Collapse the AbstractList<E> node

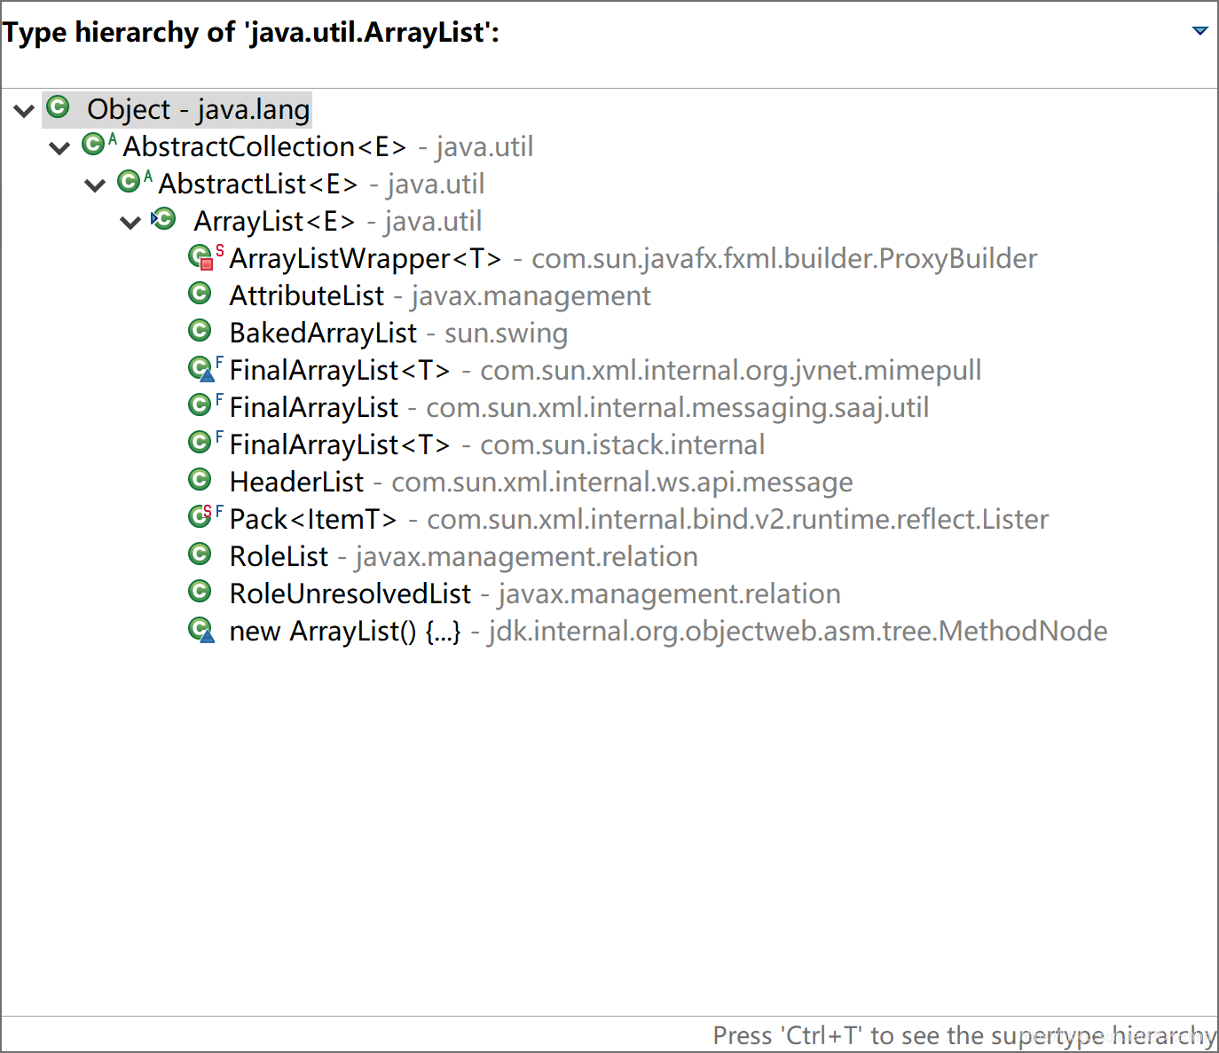tap(94, 184)
